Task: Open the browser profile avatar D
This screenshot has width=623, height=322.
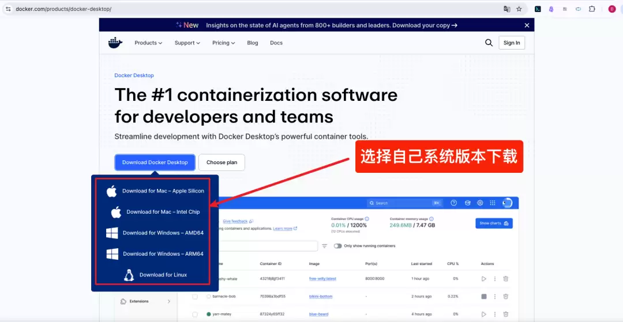Action: pyautogui.click(x=612, y=9)
